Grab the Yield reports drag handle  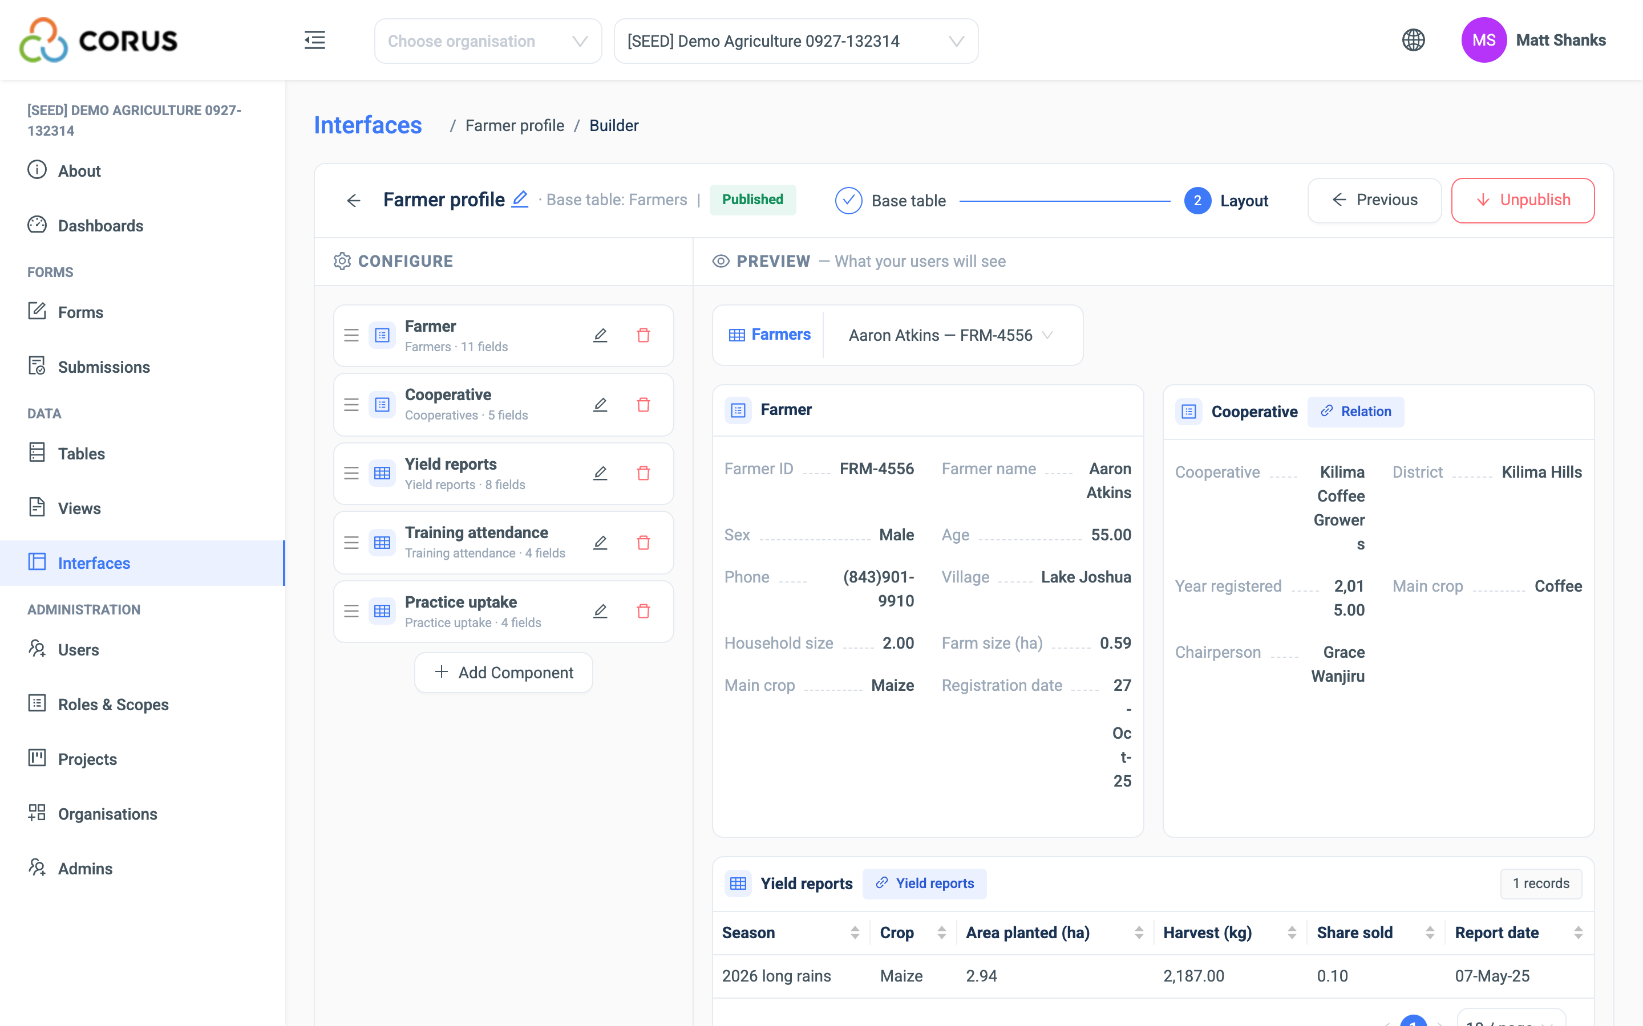click(351, 473)
